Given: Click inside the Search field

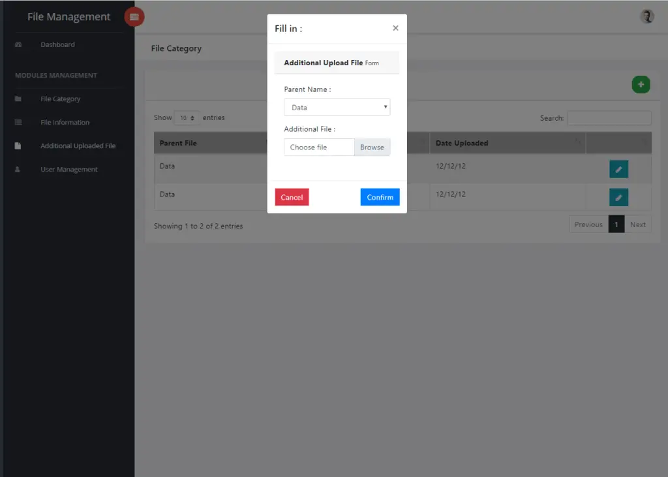Looking at the screenshot, I should pos(609,117).
